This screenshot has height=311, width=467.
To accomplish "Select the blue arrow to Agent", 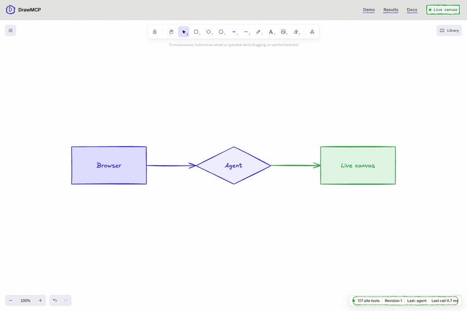I will coord(172,166).
